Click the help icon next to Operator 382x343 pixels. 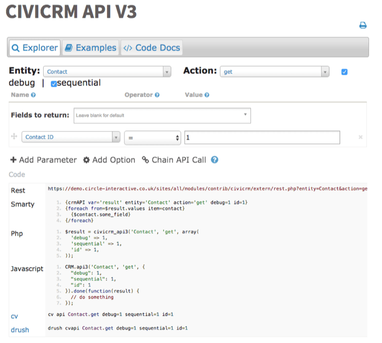pyautogui.click(x=157, y=95)
